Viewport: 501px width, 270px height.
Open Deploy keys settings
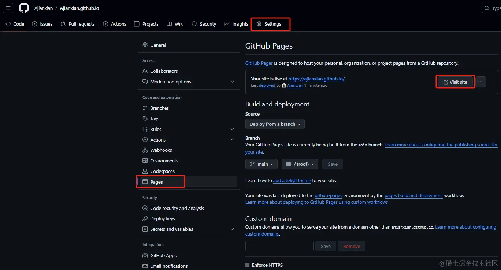(x=188, y=218)
